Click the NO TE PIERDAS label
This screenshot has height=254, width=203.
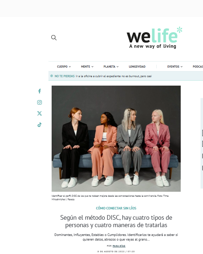(x=65, y=76)
